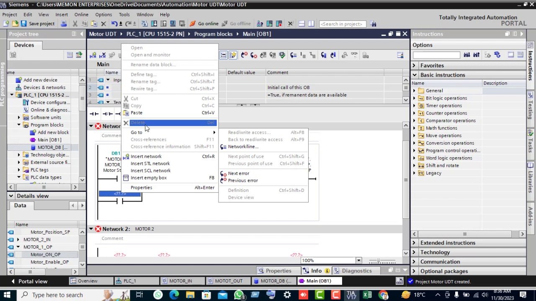
Task: Expand the Technology section
Action: (414, 253)
